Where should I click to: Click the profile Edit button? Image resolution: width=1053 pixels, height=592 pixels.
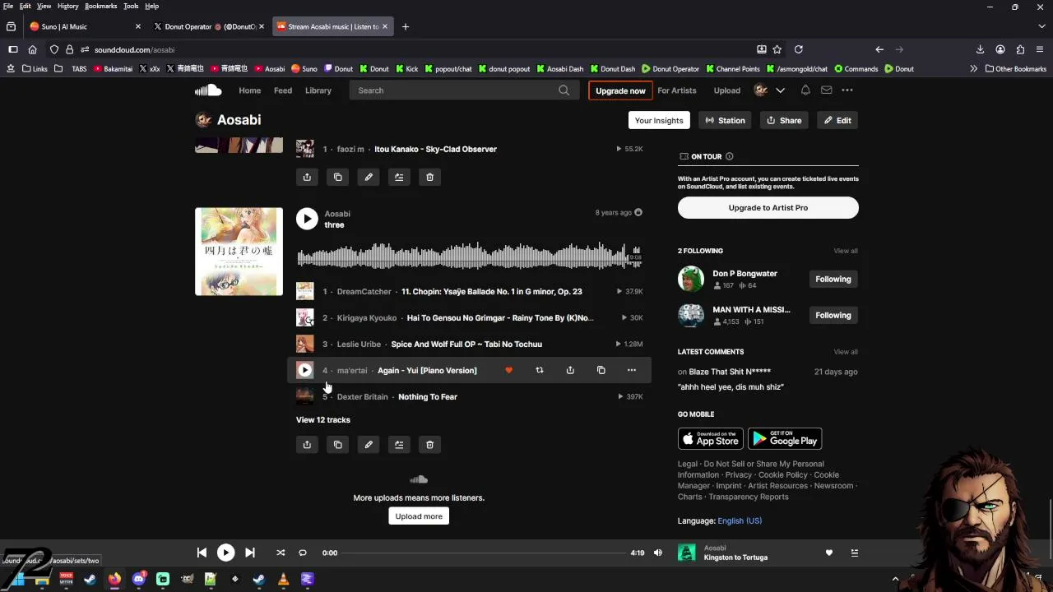coord(837,120)
